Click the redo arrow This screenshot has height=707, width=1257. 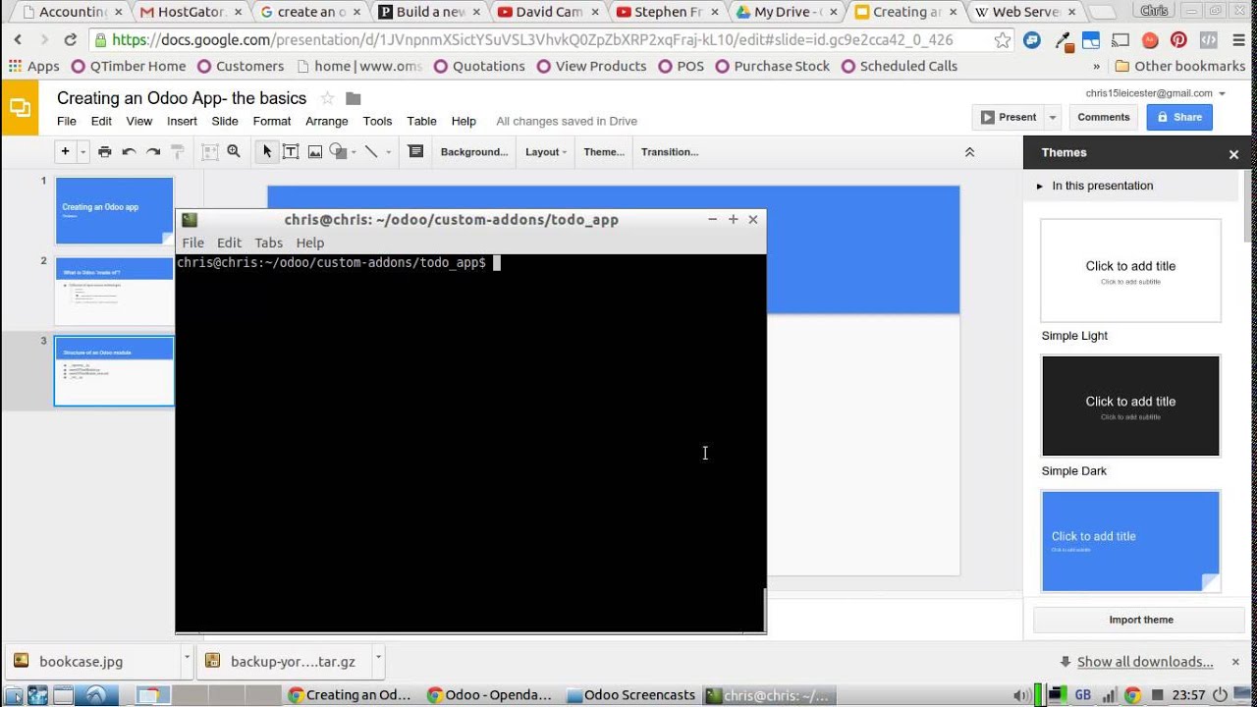pos(153,152)
